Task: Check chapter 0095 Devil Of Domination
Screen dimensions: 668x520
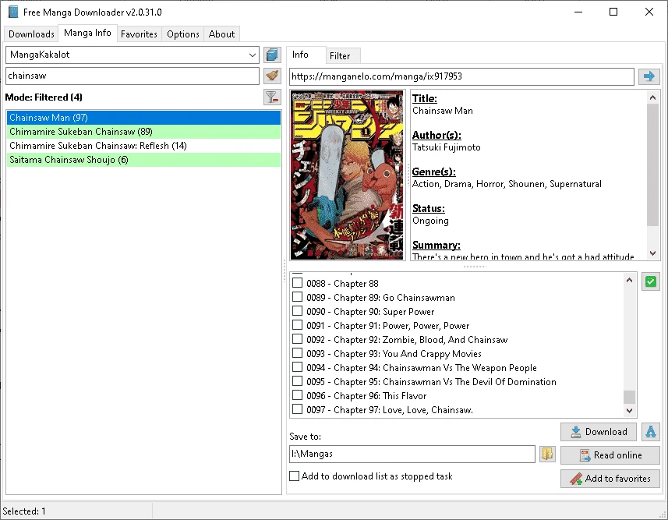Action: tap(297, 381)
